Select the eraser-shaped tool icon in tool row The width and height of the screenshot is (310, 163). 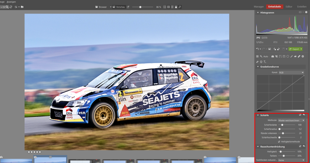click(x=295, y=56)
